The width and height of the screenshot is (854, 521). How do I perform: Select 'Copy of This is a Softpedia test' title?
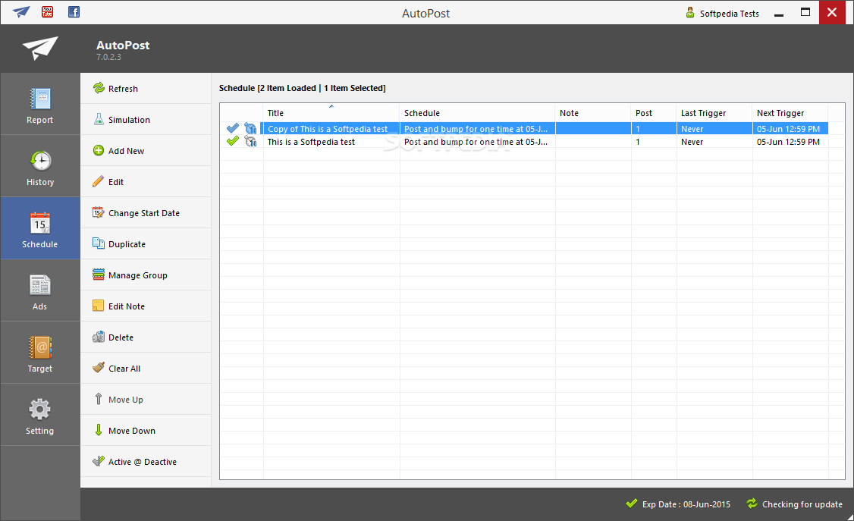[328, 129]
